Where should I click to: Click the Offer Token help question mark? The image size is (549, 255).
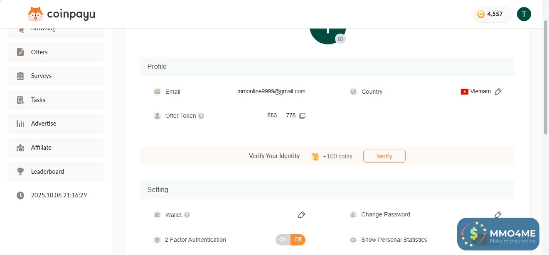(x=201, y=116)
